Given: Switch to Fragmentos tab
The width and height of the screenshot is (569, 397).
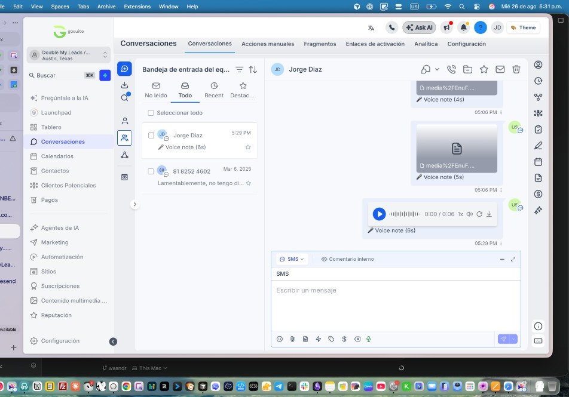Looking at the screenshot, I should tap(320, 44).
